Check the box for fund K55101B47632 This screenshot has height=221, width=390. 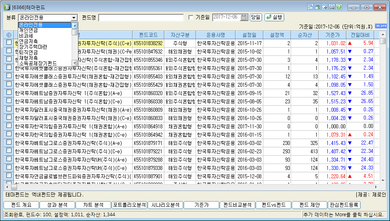point(9,51)
